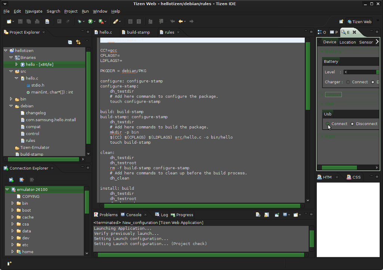Click the New wizard icon in toolbar
The height and width of the screenshot is (270, 383).
tap(9, 22)
